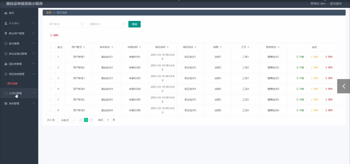Click the icon beside 群众用户管理
The image size is (350, 164).
click(6, 33)
